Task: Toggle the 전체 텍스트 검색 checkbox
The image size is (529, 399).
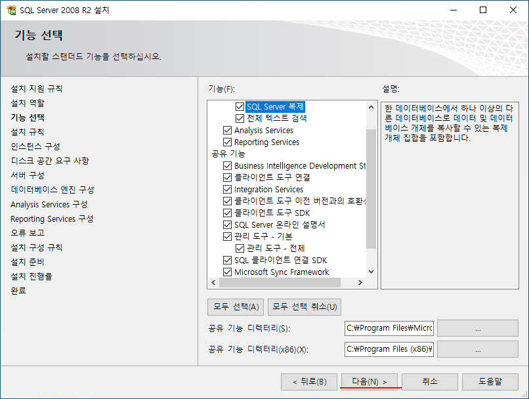Action: point(240,118)
